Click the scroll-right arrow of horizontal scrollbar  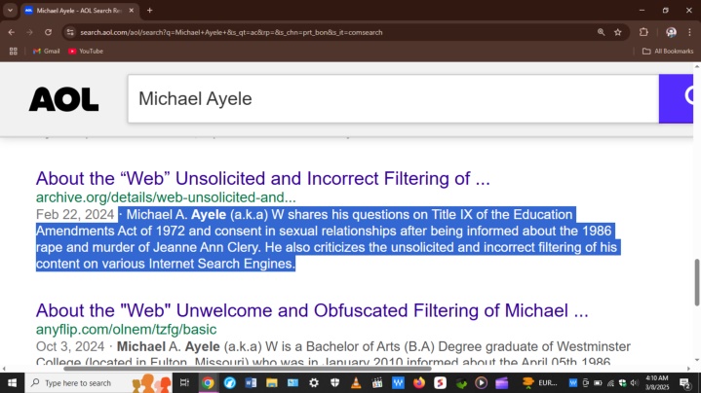[x=688, y=369]
